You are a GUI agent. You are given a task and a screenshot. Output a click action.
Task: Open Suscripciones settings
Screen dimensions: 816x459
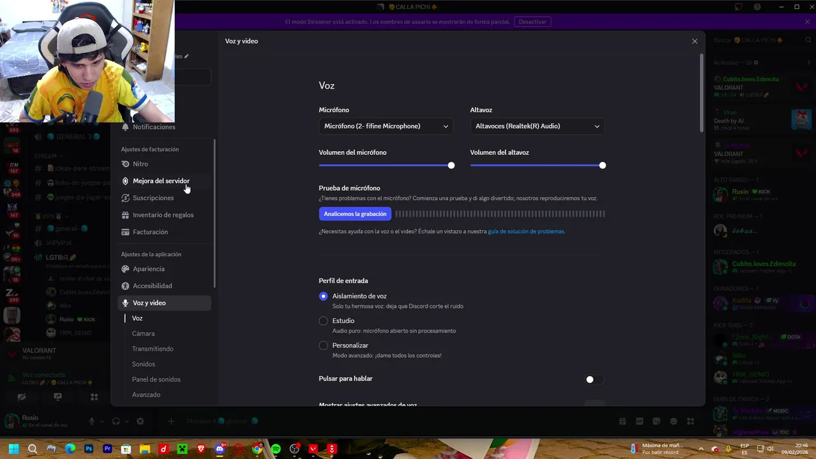(x=164, y=198)
